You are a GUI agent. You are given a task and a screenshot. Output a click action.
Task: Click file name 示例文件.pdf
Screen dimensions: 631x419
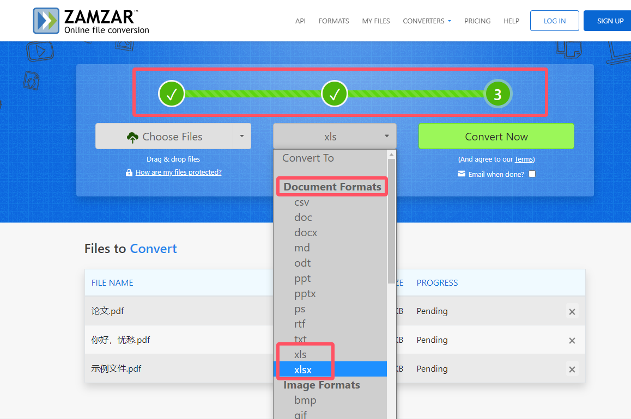pos(116,369)
